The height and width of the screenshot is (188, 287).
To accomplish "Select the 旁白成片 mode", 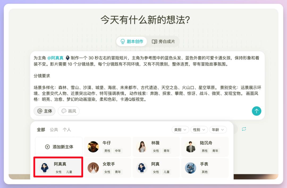I will pyautogui.click(x=163, y=42).
